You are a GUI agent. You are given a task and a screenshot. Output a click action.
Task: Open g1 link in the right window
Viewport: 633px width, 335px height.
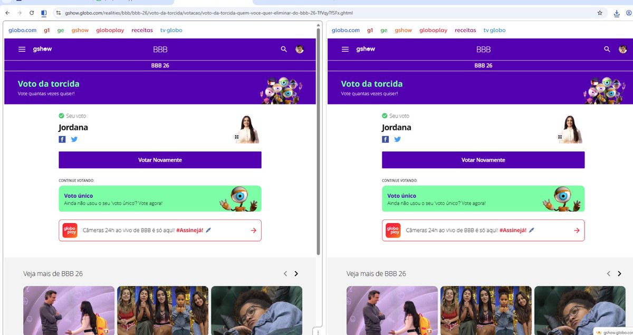click(x=370, y=31)
